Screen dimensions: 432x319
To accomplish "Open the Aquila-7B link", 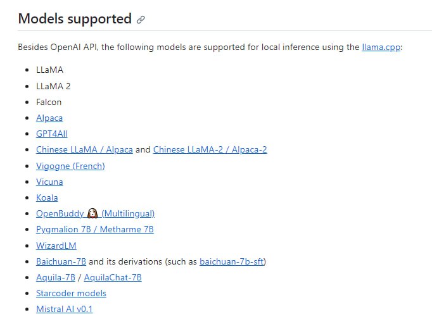I will [55, 277].
